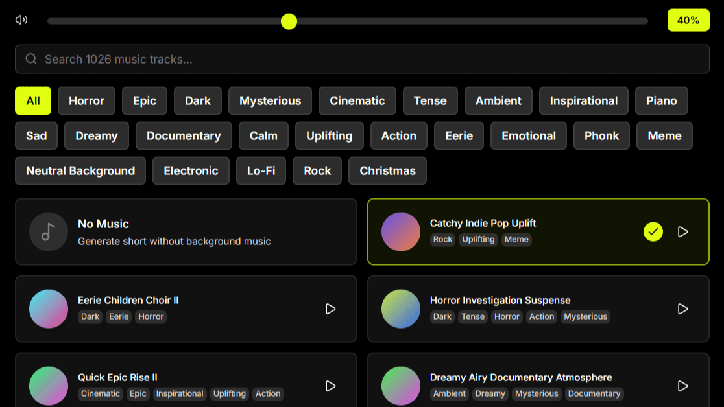Click the musical note icon on No Music
Screen dimensions: 724x407
click(x=48, y=231)
